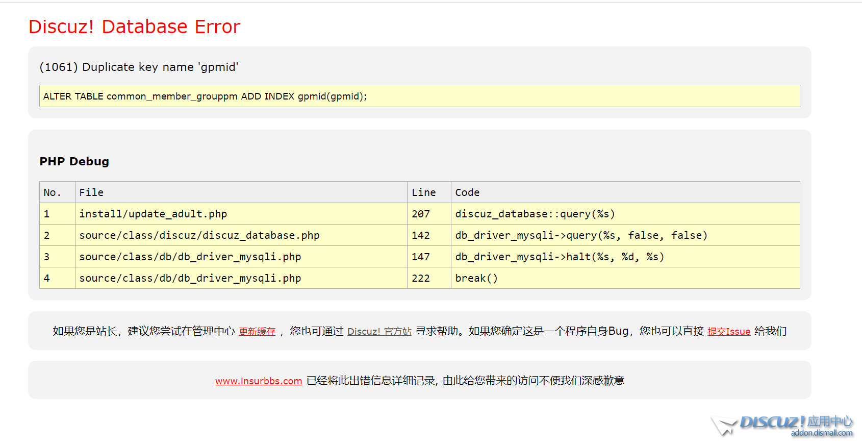Click the discuz_database::query(%s) code cell
Image resolution: width=862 pixels, height=446 pixels.
(625, 214)
